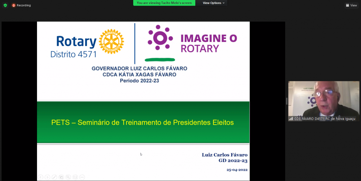Click the green screen-sharing notification banner
Image resolution: width=361 pixels, height=181 pixels.
[x=164, y=3]
